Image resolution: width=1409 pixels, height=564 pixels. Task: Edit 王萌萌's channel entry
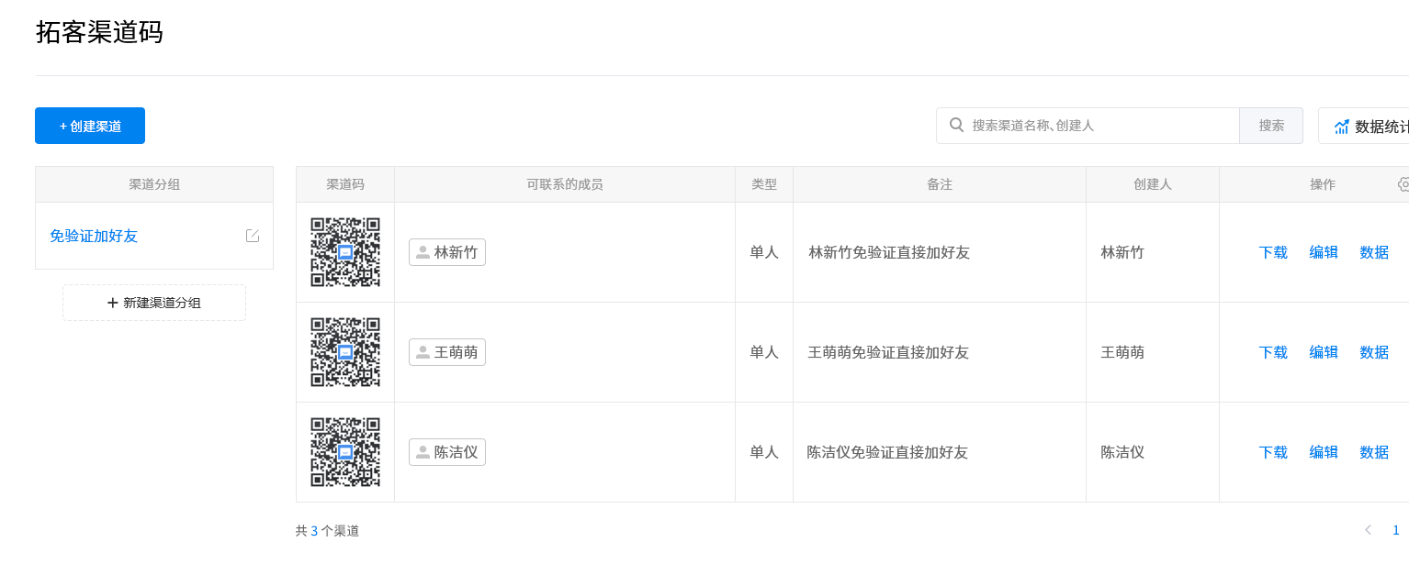[x=1324, y=352]
